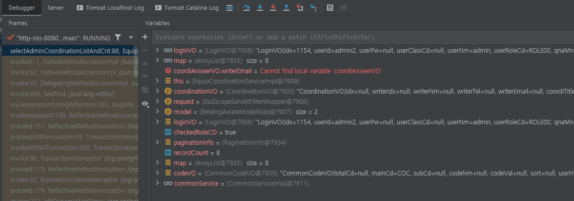The width and height of the screenshot is (574, 201).
Task: Click the glasses watch icon beside commonService
Action: pyautogui.click(x=168, y=184)
